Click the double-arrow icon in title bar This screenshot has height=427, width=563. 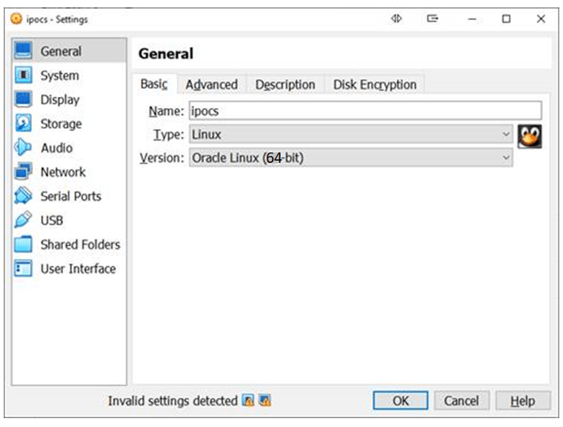[396, 19]
